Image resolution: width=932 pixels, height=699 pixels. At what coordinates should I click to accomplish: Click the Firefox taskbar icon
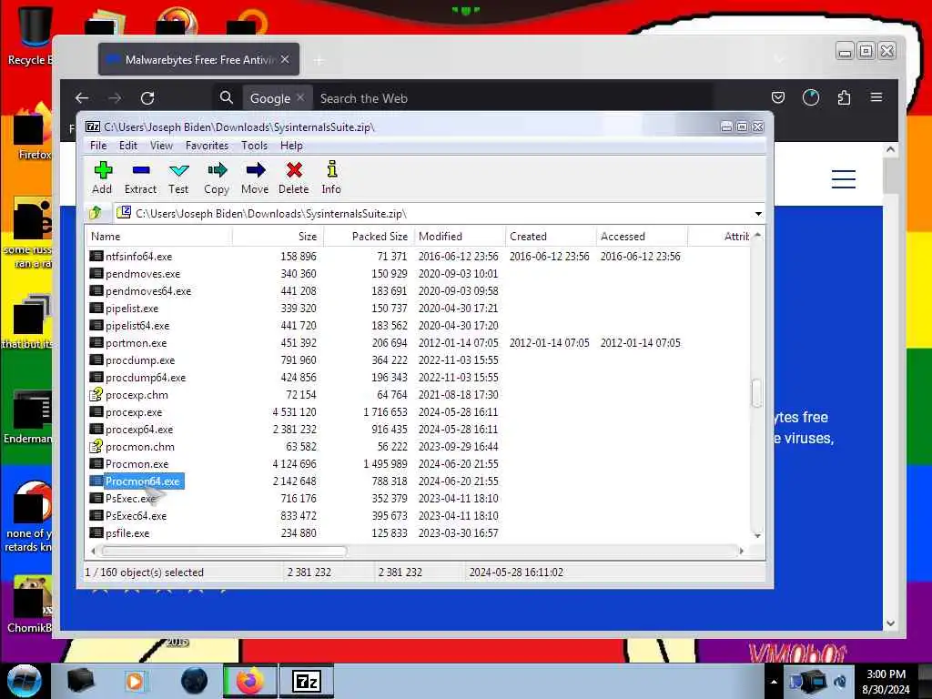pyautogui.click(x=249, y=681)
